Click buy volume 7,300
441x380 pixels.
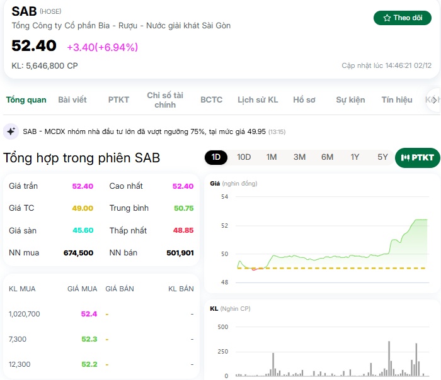click(18, 339)
